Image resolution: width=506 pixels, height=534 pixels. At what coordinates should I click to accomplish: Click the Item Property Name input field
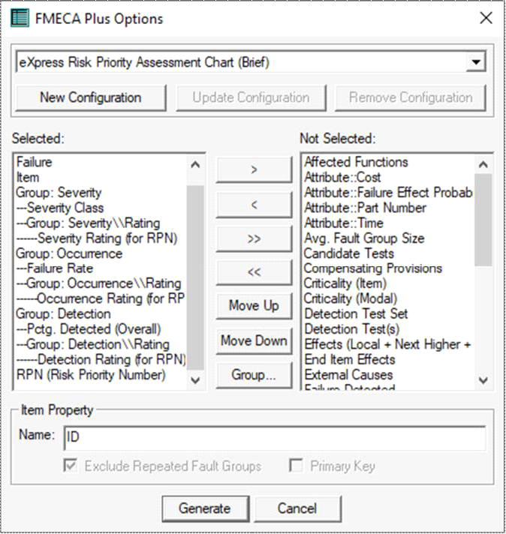[x=275, y=437]
